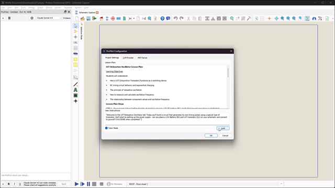Expand the dropdown arrow beside the wire autorouter icon
This screenshot has width=335, height=188.
pos(134,19)
